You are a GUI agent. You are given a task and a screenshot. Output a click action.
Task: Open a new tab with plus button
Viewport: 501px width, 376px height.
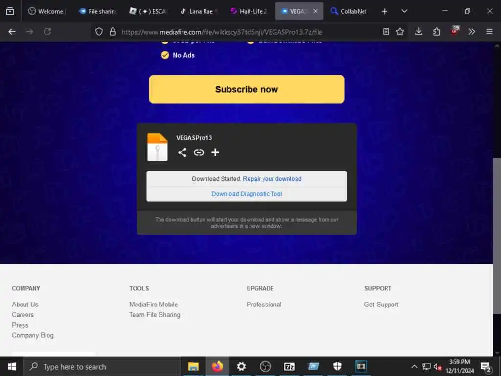(x=385, y=12)
